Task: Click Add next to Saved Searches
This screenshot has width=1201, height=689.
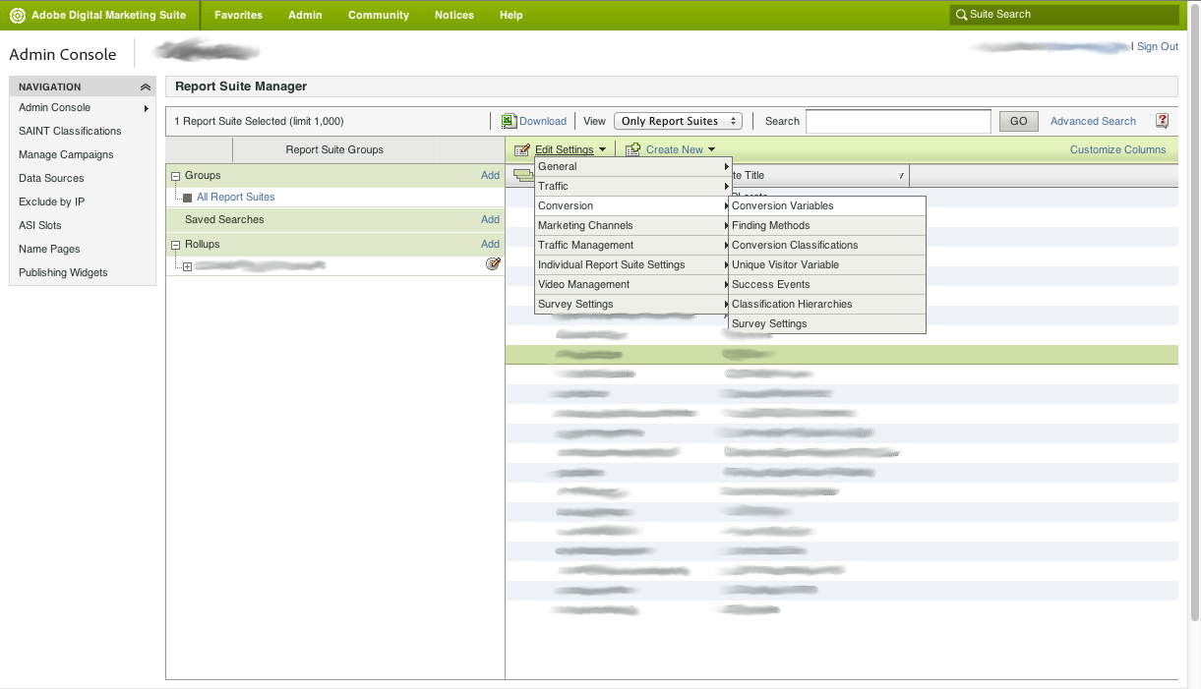Action: pyautogui.click(x=490, y=219)
